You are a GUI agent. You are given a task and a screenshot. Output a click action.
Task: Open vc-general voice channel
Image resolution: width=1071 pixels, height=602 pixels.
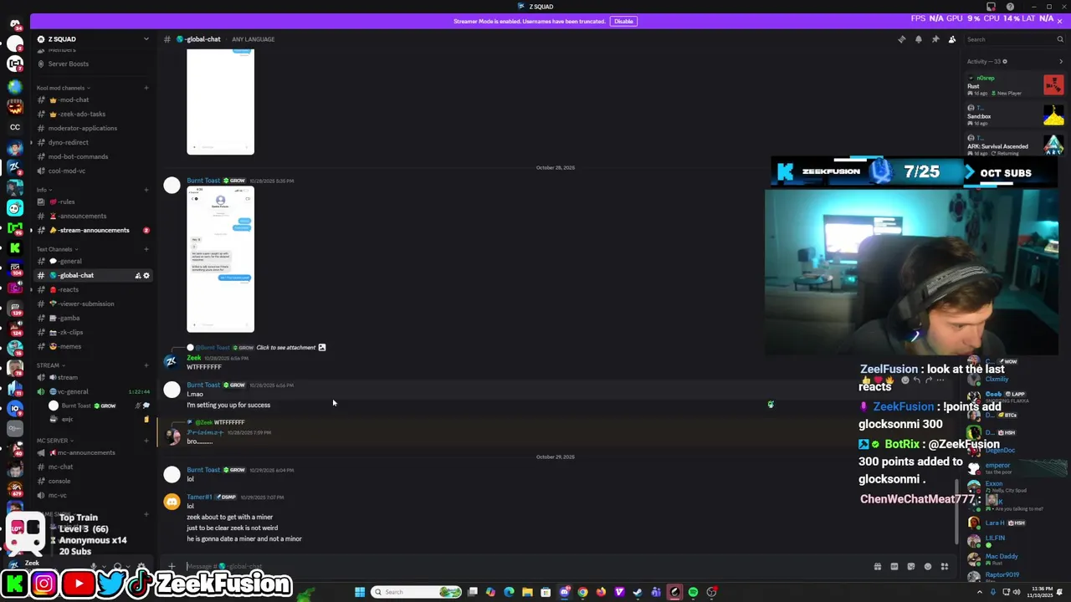pyautogui.click(x=92, y=391)
